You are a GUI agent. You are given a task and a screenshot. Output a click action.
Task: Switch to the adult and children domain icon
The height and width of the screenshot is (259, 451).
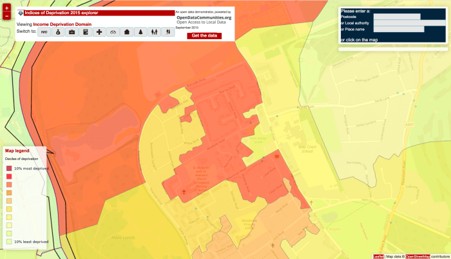(155, 31)
